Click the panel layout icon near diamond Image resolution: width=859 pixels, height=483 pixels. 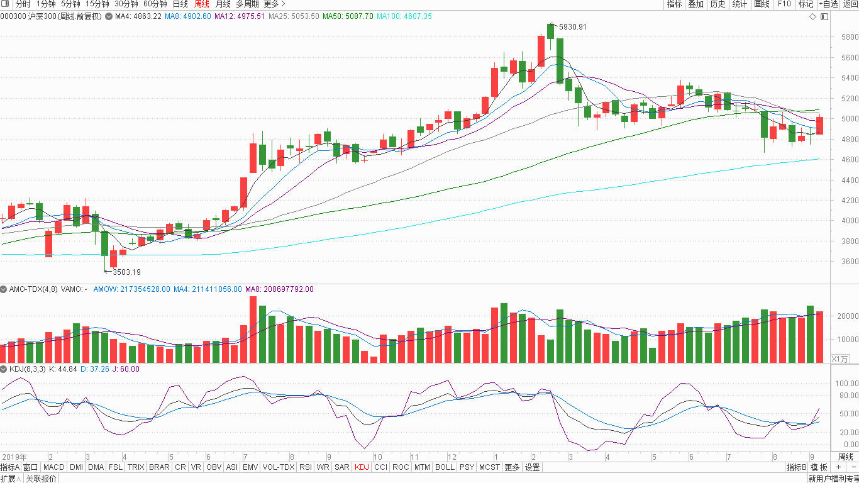pyautogui.click(x=824, y=16)
